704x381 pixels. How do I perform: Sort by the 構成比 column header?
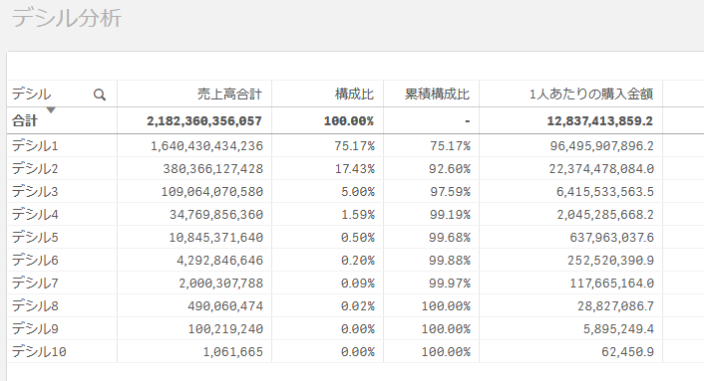[x=354, y=95]
